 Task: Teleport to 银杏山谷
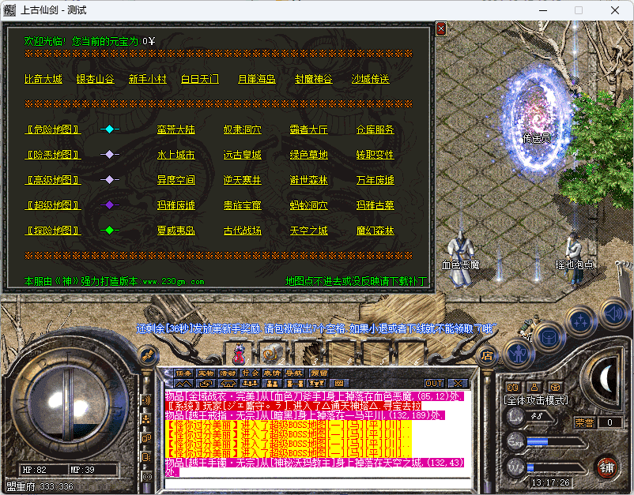pyautogui.click(x=96, y=79)
